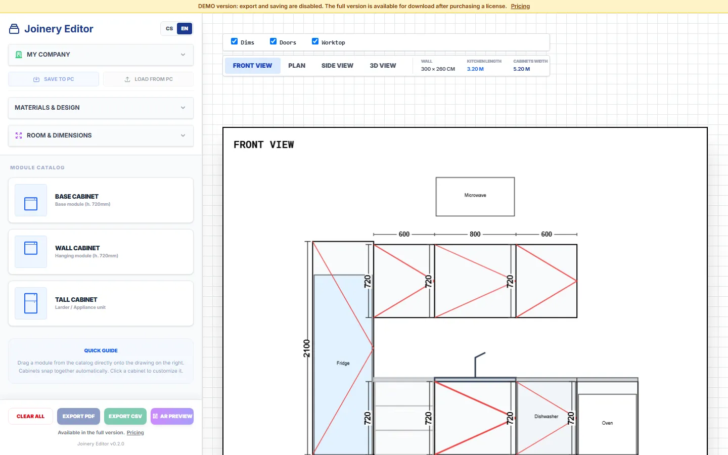Click the Save to PC icon
Screen dimensions: 728x455
(x=36, y=79)
